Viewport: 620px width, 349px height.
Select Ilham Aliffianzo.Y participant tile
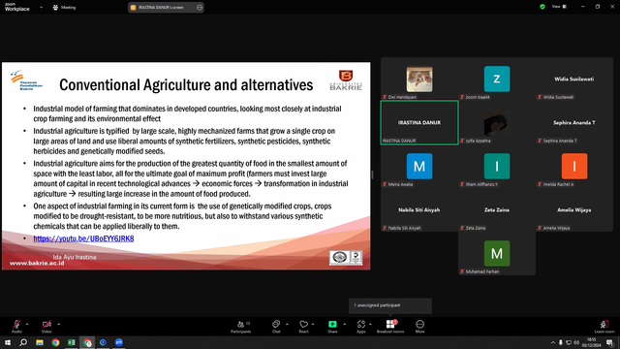(x=497, y=166)
